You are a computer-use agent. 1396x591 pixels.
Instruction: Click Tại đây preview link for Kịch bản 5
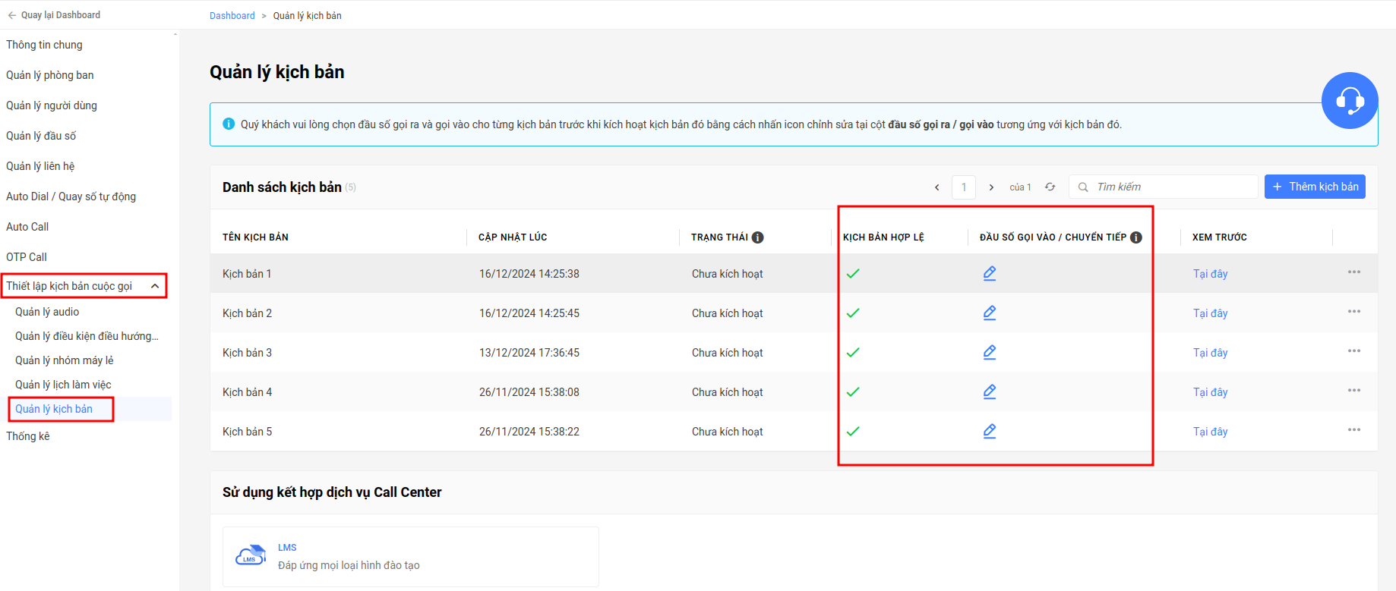point(1210,432)
